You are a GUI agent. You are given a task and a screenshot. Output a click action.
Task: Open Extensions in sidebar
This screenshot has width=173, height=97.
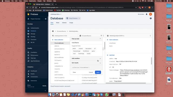pos(34,81)
